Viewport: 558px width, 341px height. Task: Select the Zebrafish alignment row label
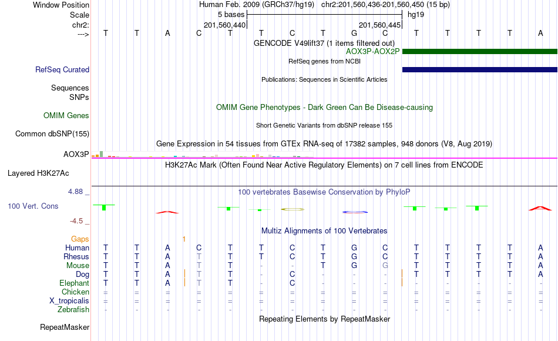coord(73,310)
